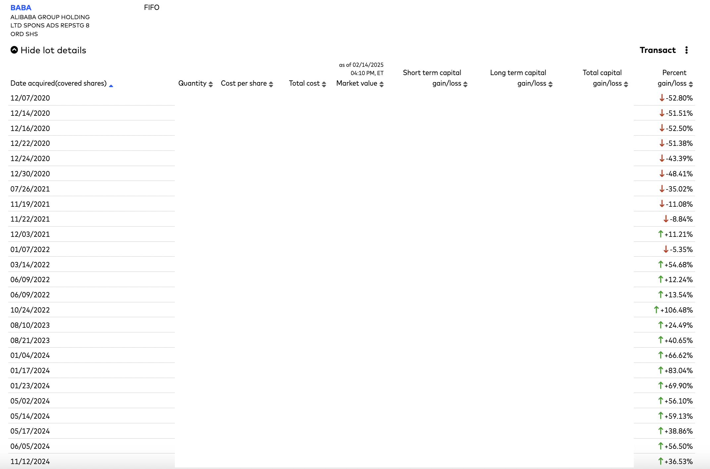Select the lot dated 01/17/2024

pos(30,371)
